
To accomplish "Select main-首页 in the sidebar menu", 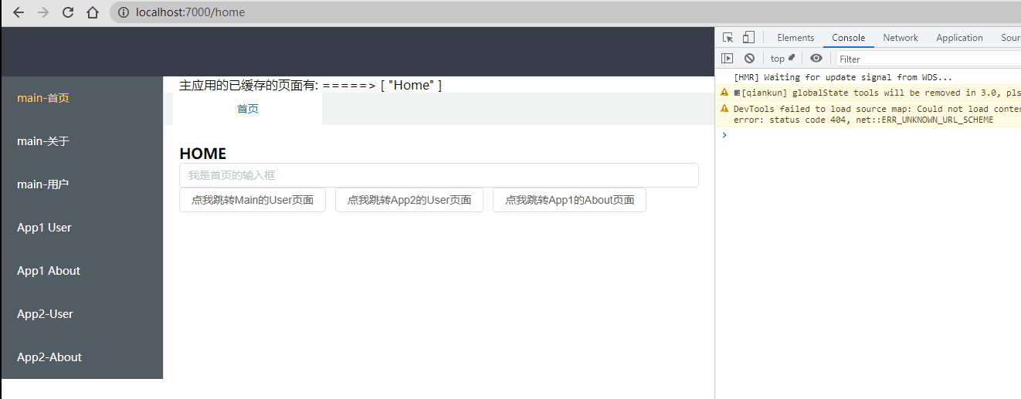I will [x=82, y=98].
